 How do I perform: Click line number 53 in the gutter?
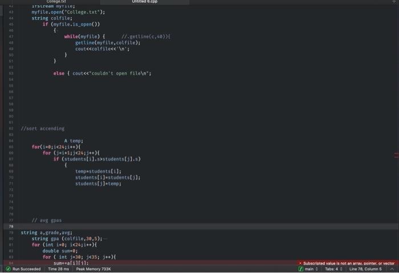(x=11, y=74)
